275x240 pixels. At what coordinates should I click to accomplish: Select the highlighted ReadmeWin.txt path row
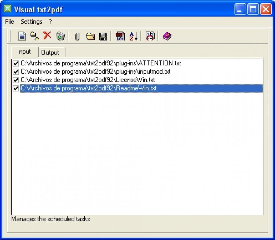(x=141, y=88)
